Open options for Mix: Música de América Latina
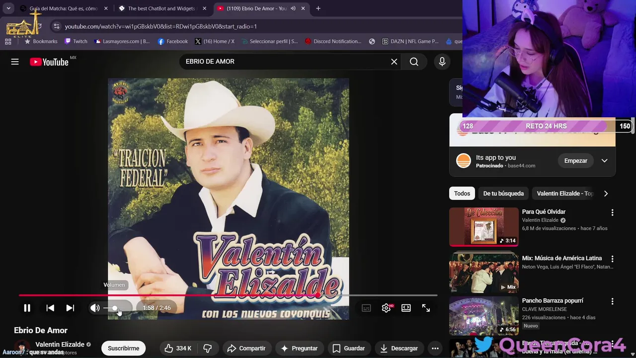This screenshot has height=358, width=636. (x=612, y=259)
